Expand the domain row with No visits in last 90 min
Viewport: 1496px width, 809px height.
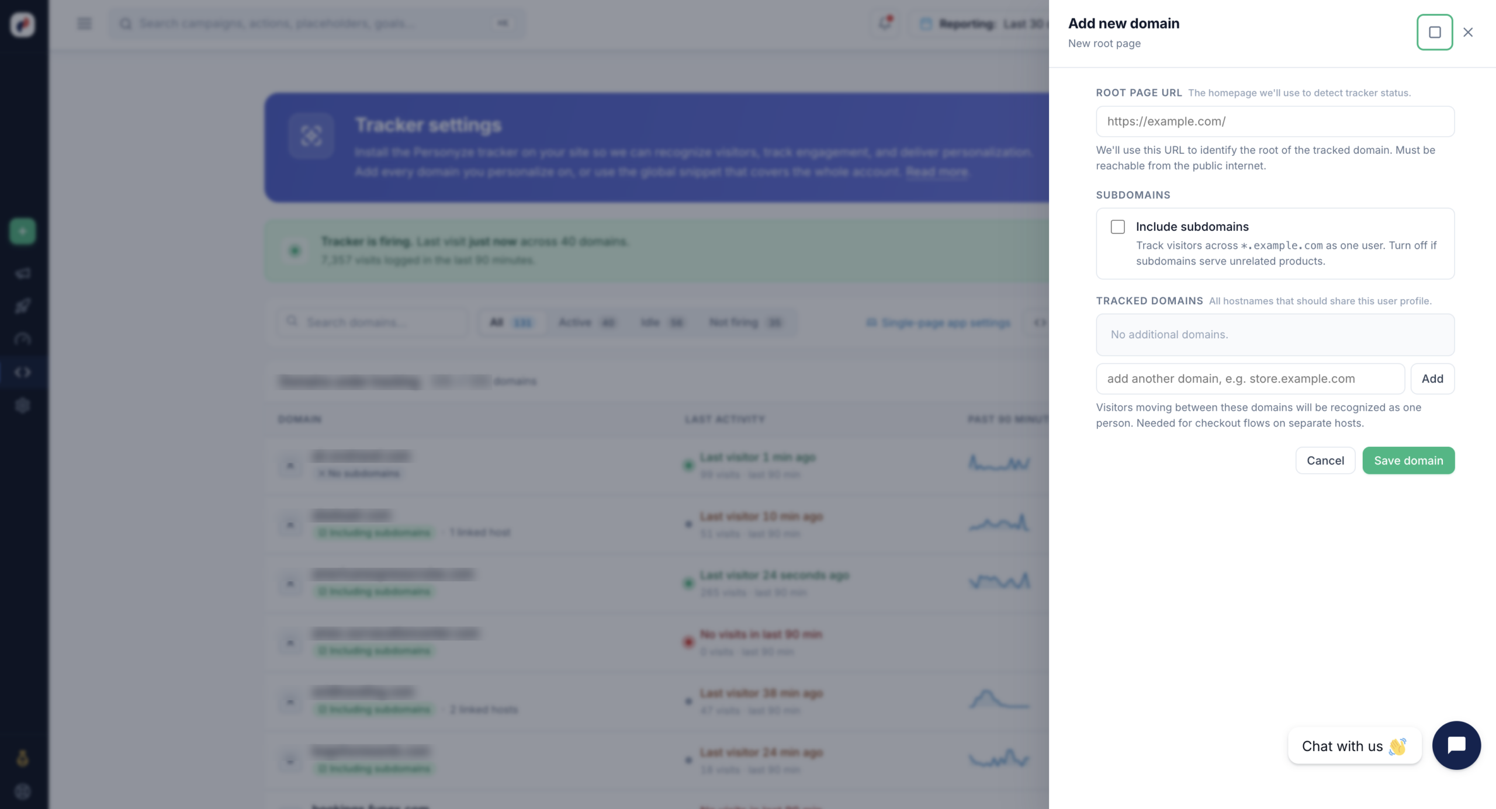[290, 643]
